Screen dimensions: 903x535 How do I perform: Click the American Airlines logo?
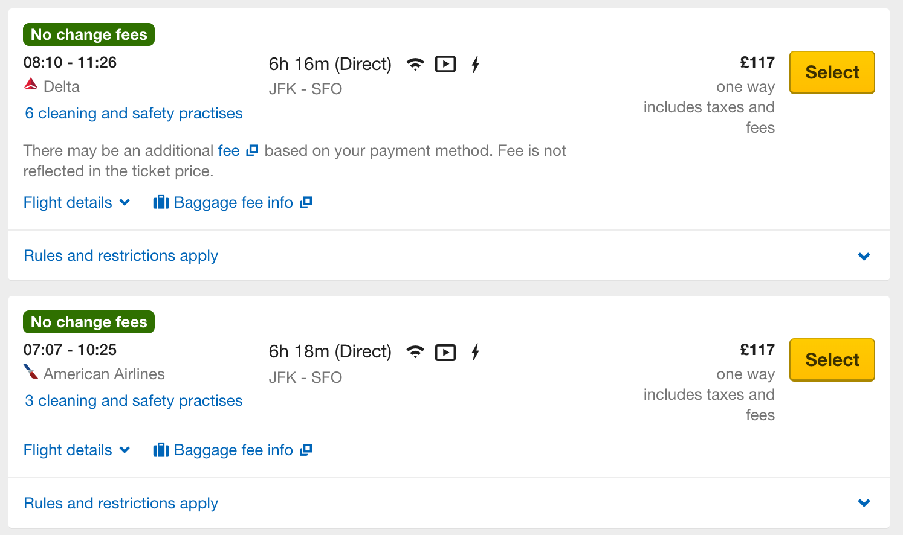pyautogui.click(x=31, y=371)
